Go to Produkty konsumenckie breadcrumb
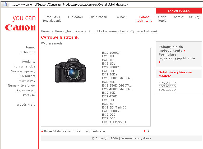The width and height of the screenshot is (203, 149). 107,31
